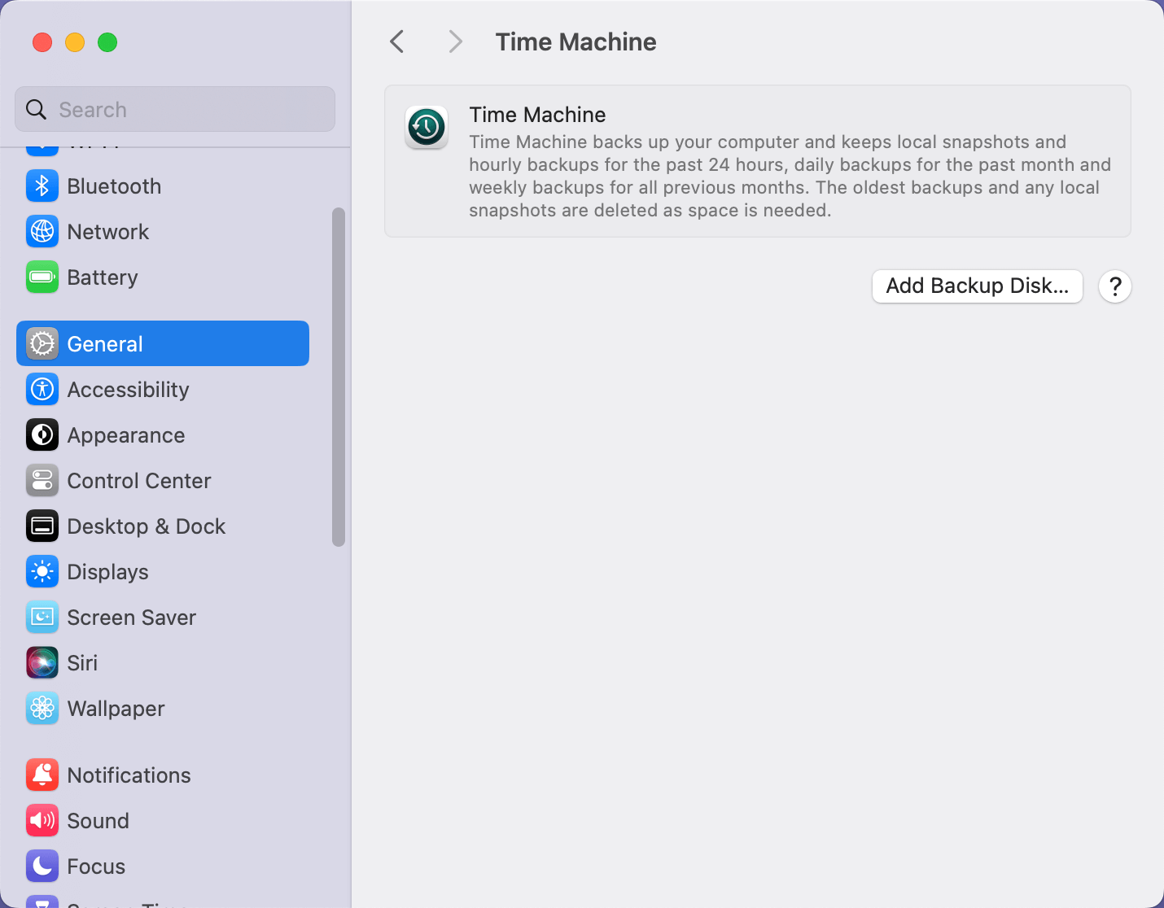This screenshot has width=1164, height=908.
Task: Click the Notifications sidebar icon
Action: [x=42, y=775]
